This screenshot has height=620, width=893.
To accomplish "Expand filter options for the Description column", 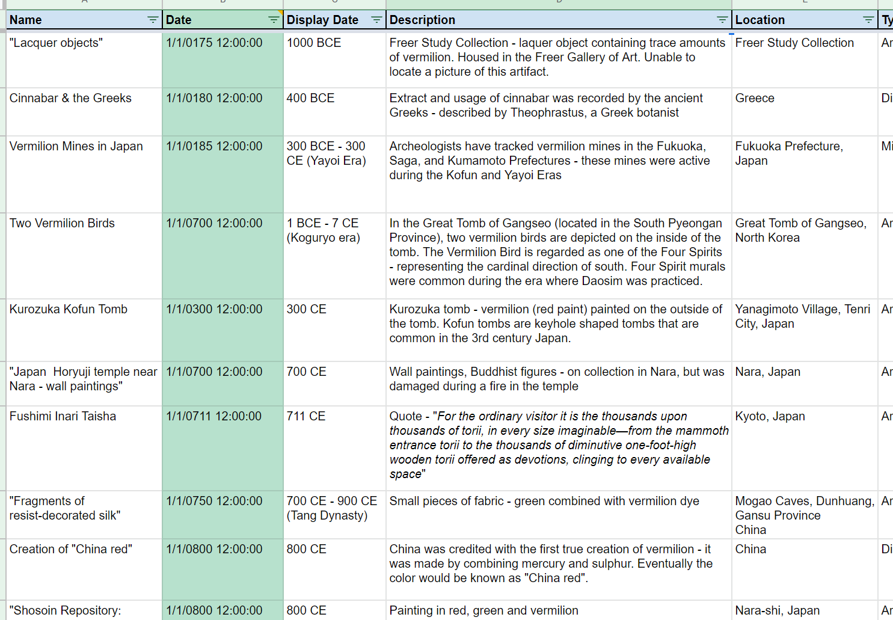I will point(722,20).
